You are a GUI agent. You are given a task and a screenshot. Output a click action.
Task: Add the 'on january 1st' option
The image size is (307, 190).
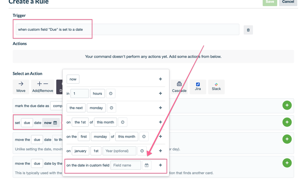[160, 151]
